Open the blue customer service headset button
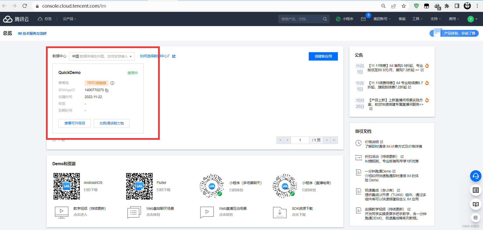 tap(476, 176)
